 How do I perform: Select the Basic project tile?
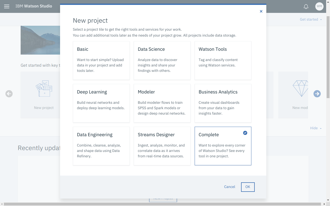click(101, 61)
